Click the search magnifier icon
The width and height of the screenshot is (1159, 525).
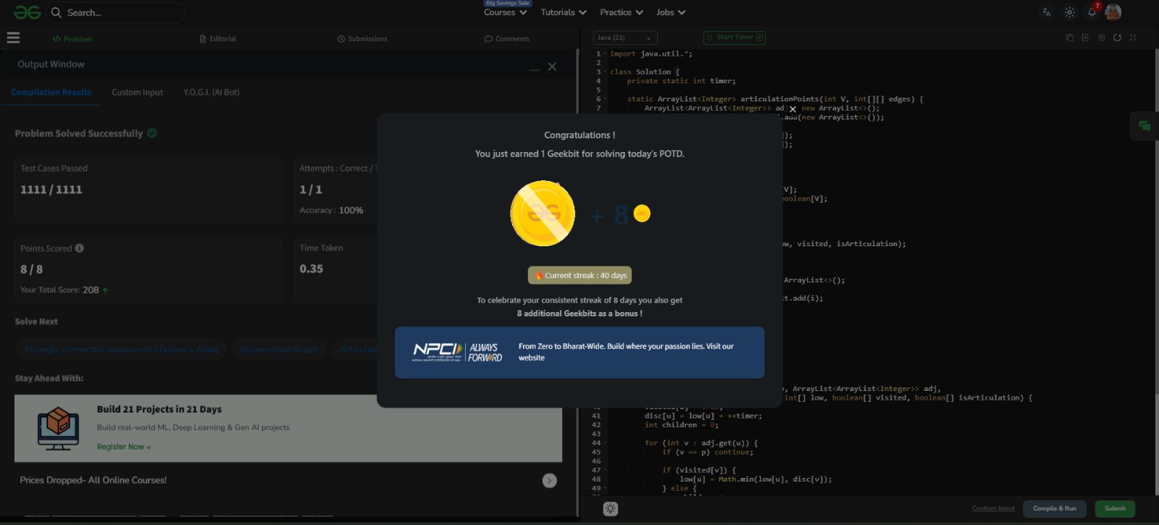(x=56, y=12)
